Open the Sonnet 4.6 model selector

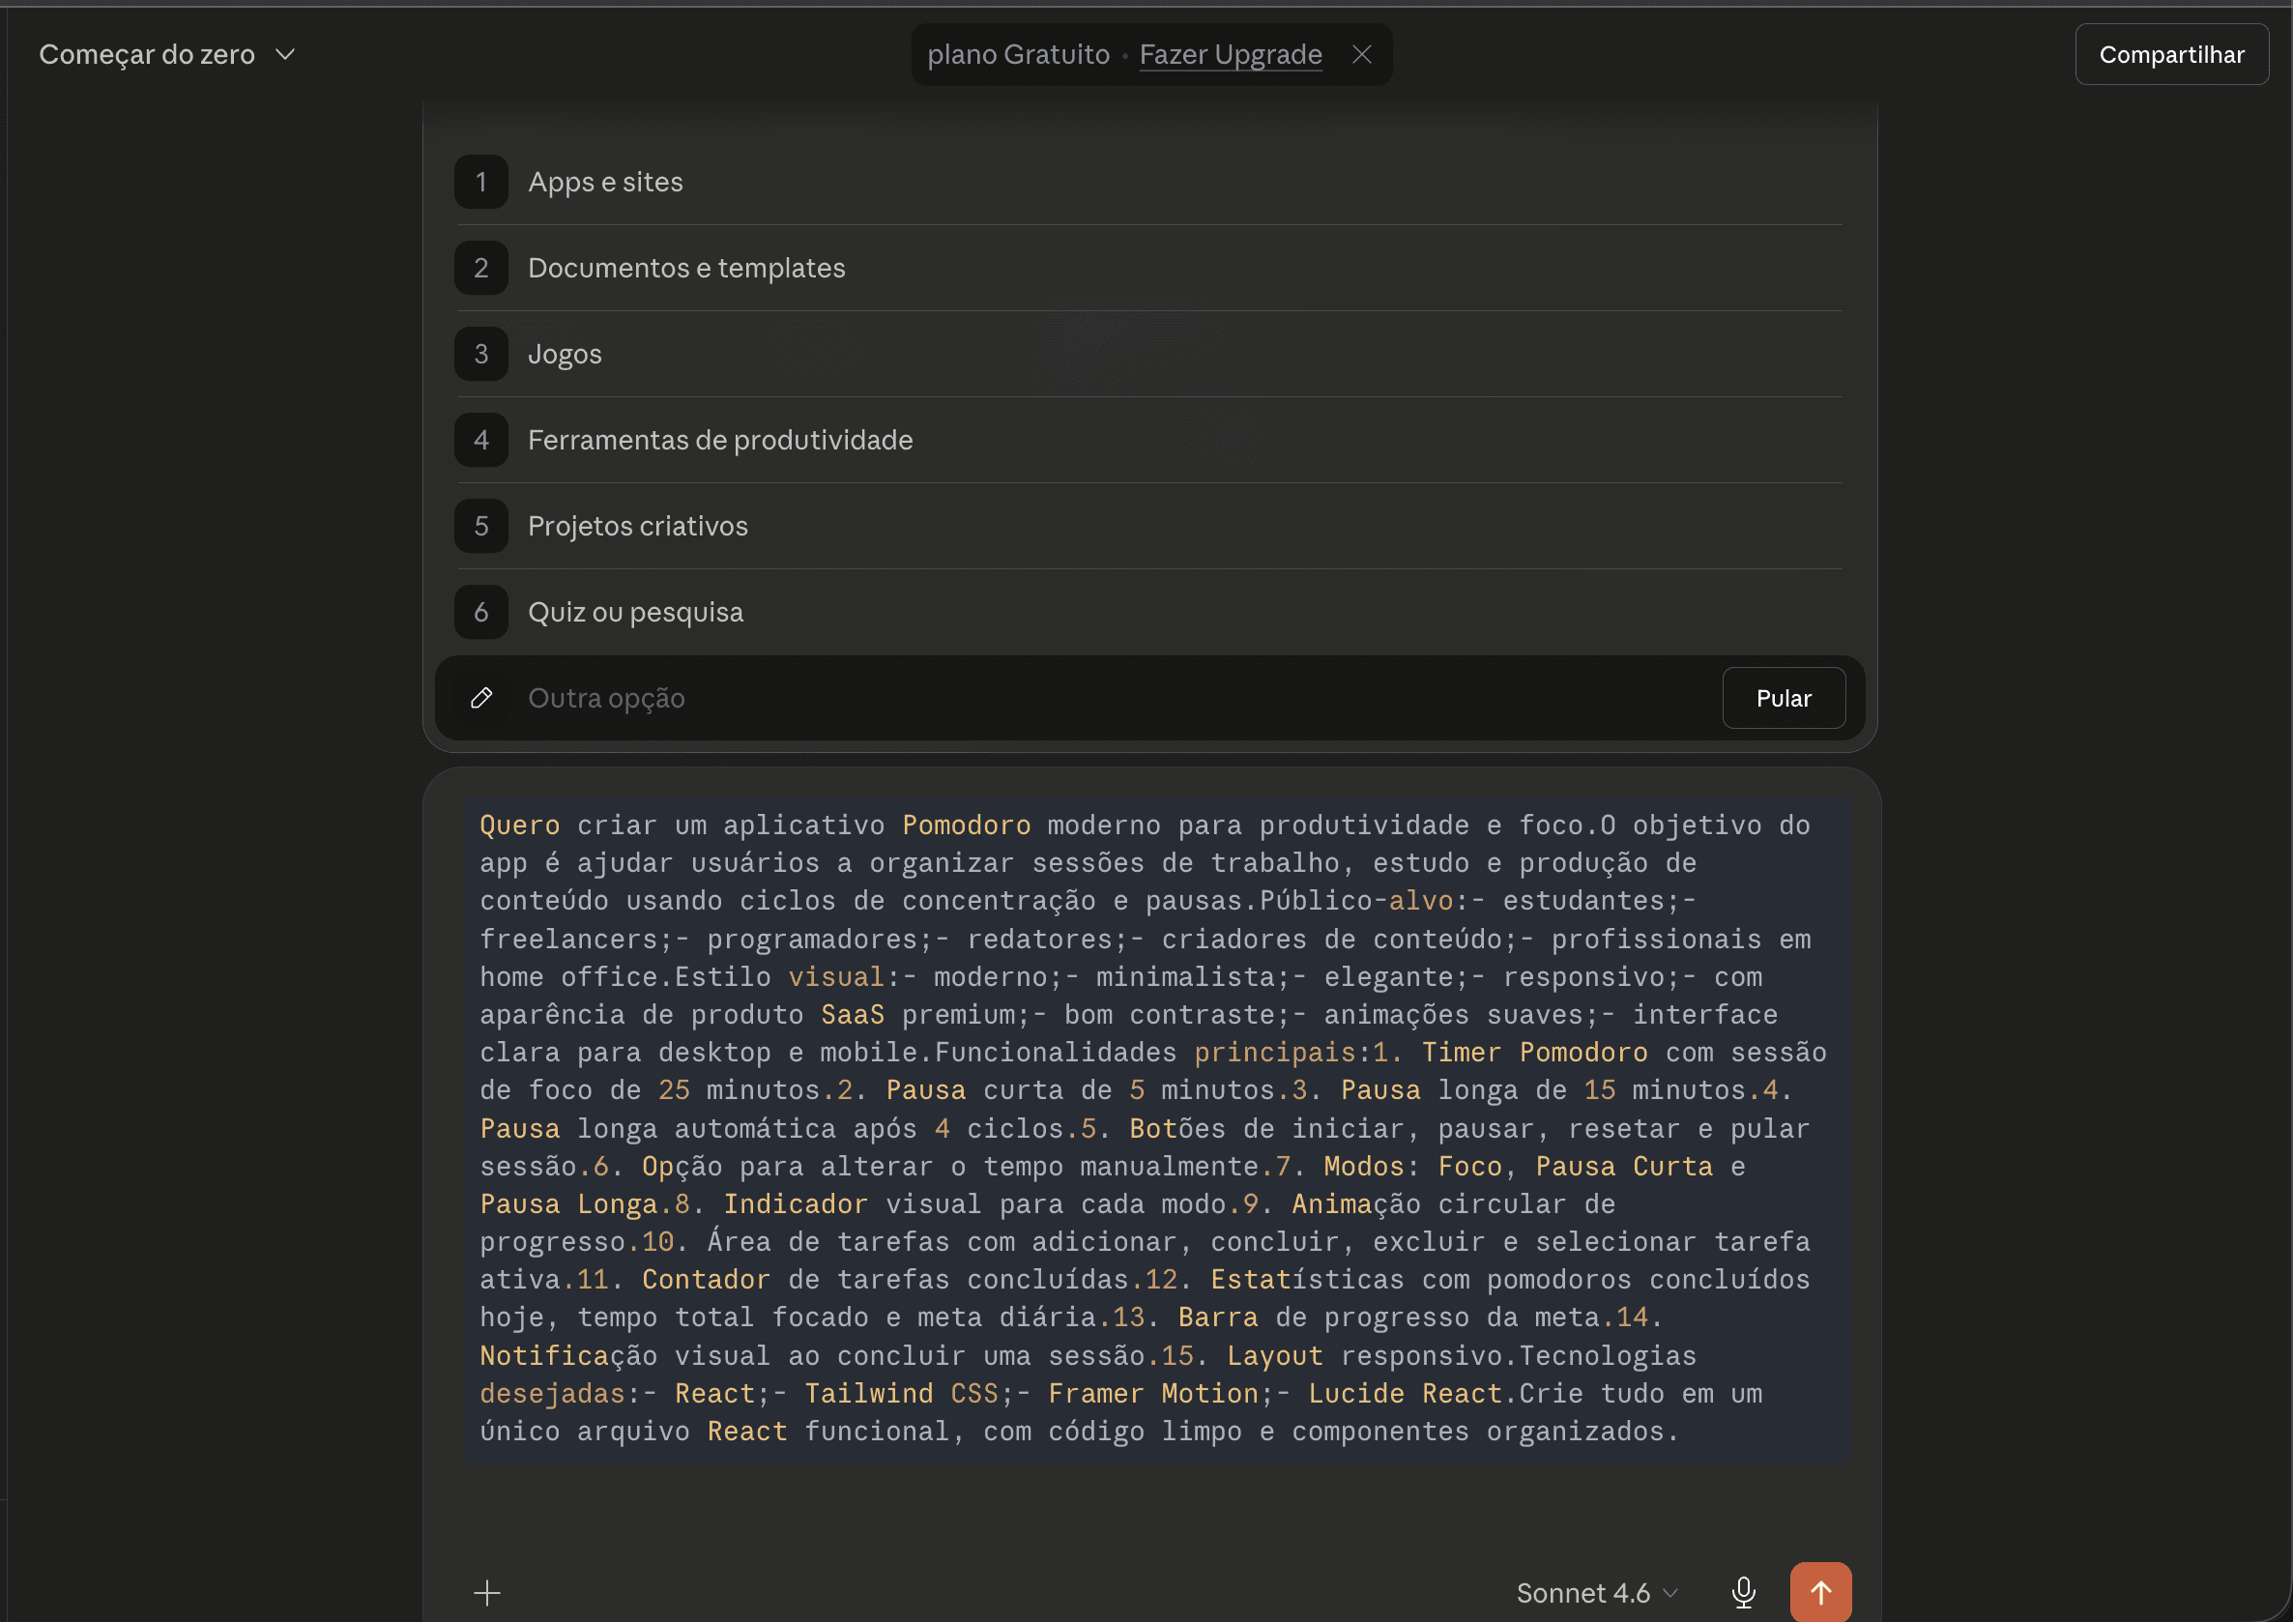(1596, 1592)
